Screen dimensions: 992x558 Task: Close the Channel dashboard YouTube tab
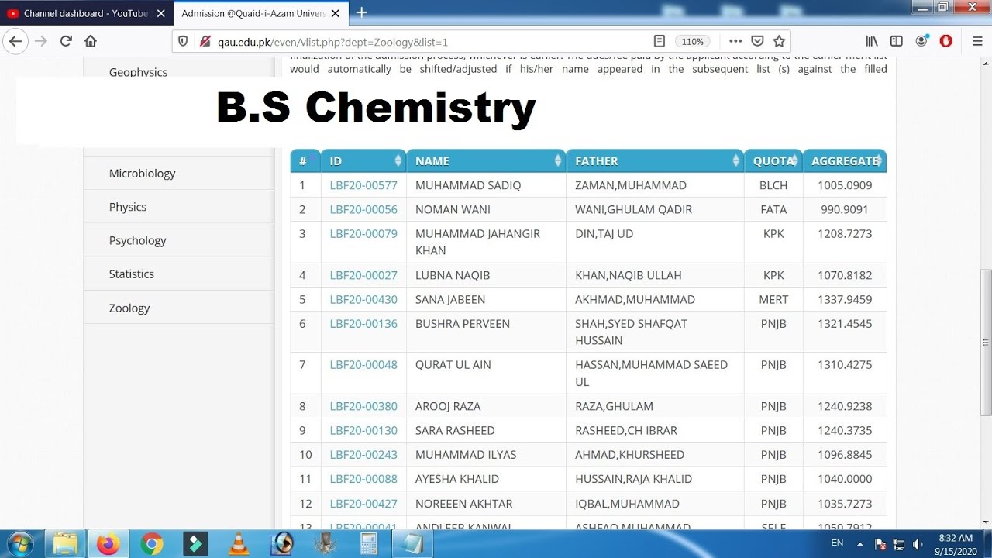point(162,13)
